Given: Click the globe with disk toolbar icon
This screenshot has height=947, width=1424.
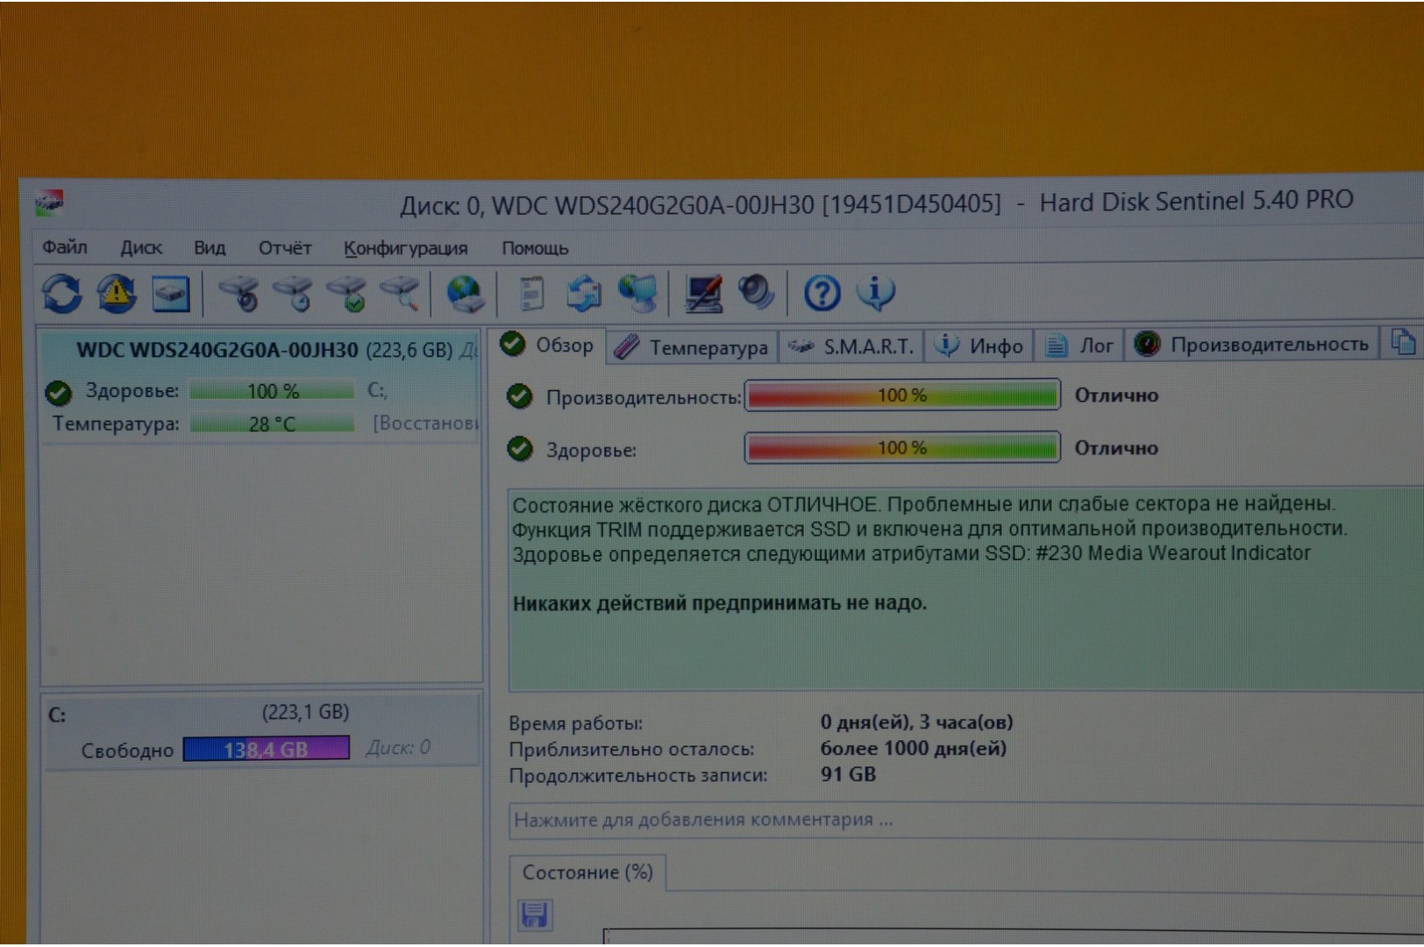Looking at the screenshot, I should 464,294.
